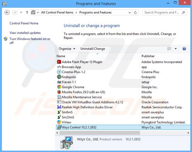This screenshot has width=192, height=152.
Task: Select the Fraven 1.1 icon
Action: [59, 82]
